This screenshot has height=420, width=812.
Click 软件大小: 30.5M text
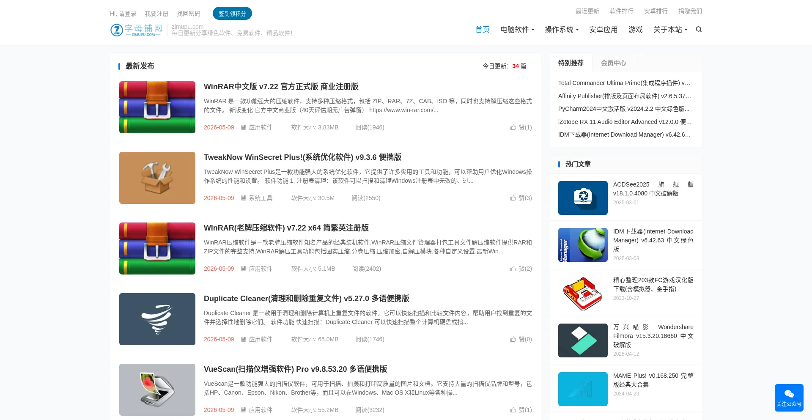(313, 198)
